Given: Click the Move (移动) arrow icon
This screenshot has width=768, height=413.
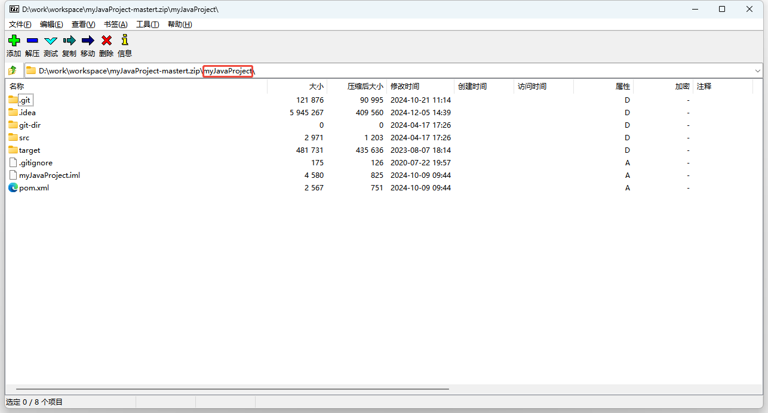Looking at the screenshot, I should tap(88, 41).
